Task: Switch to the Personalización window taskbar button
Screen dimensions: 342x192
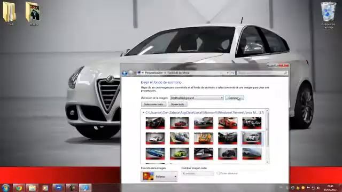Action: (x=85, y=188)
